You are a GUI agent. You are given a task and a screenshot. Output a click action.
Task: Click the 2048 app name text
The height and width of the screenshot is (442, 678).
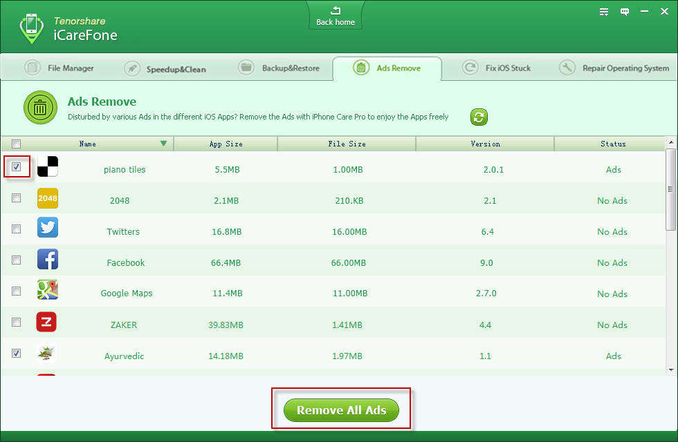[x=119, y=201]
